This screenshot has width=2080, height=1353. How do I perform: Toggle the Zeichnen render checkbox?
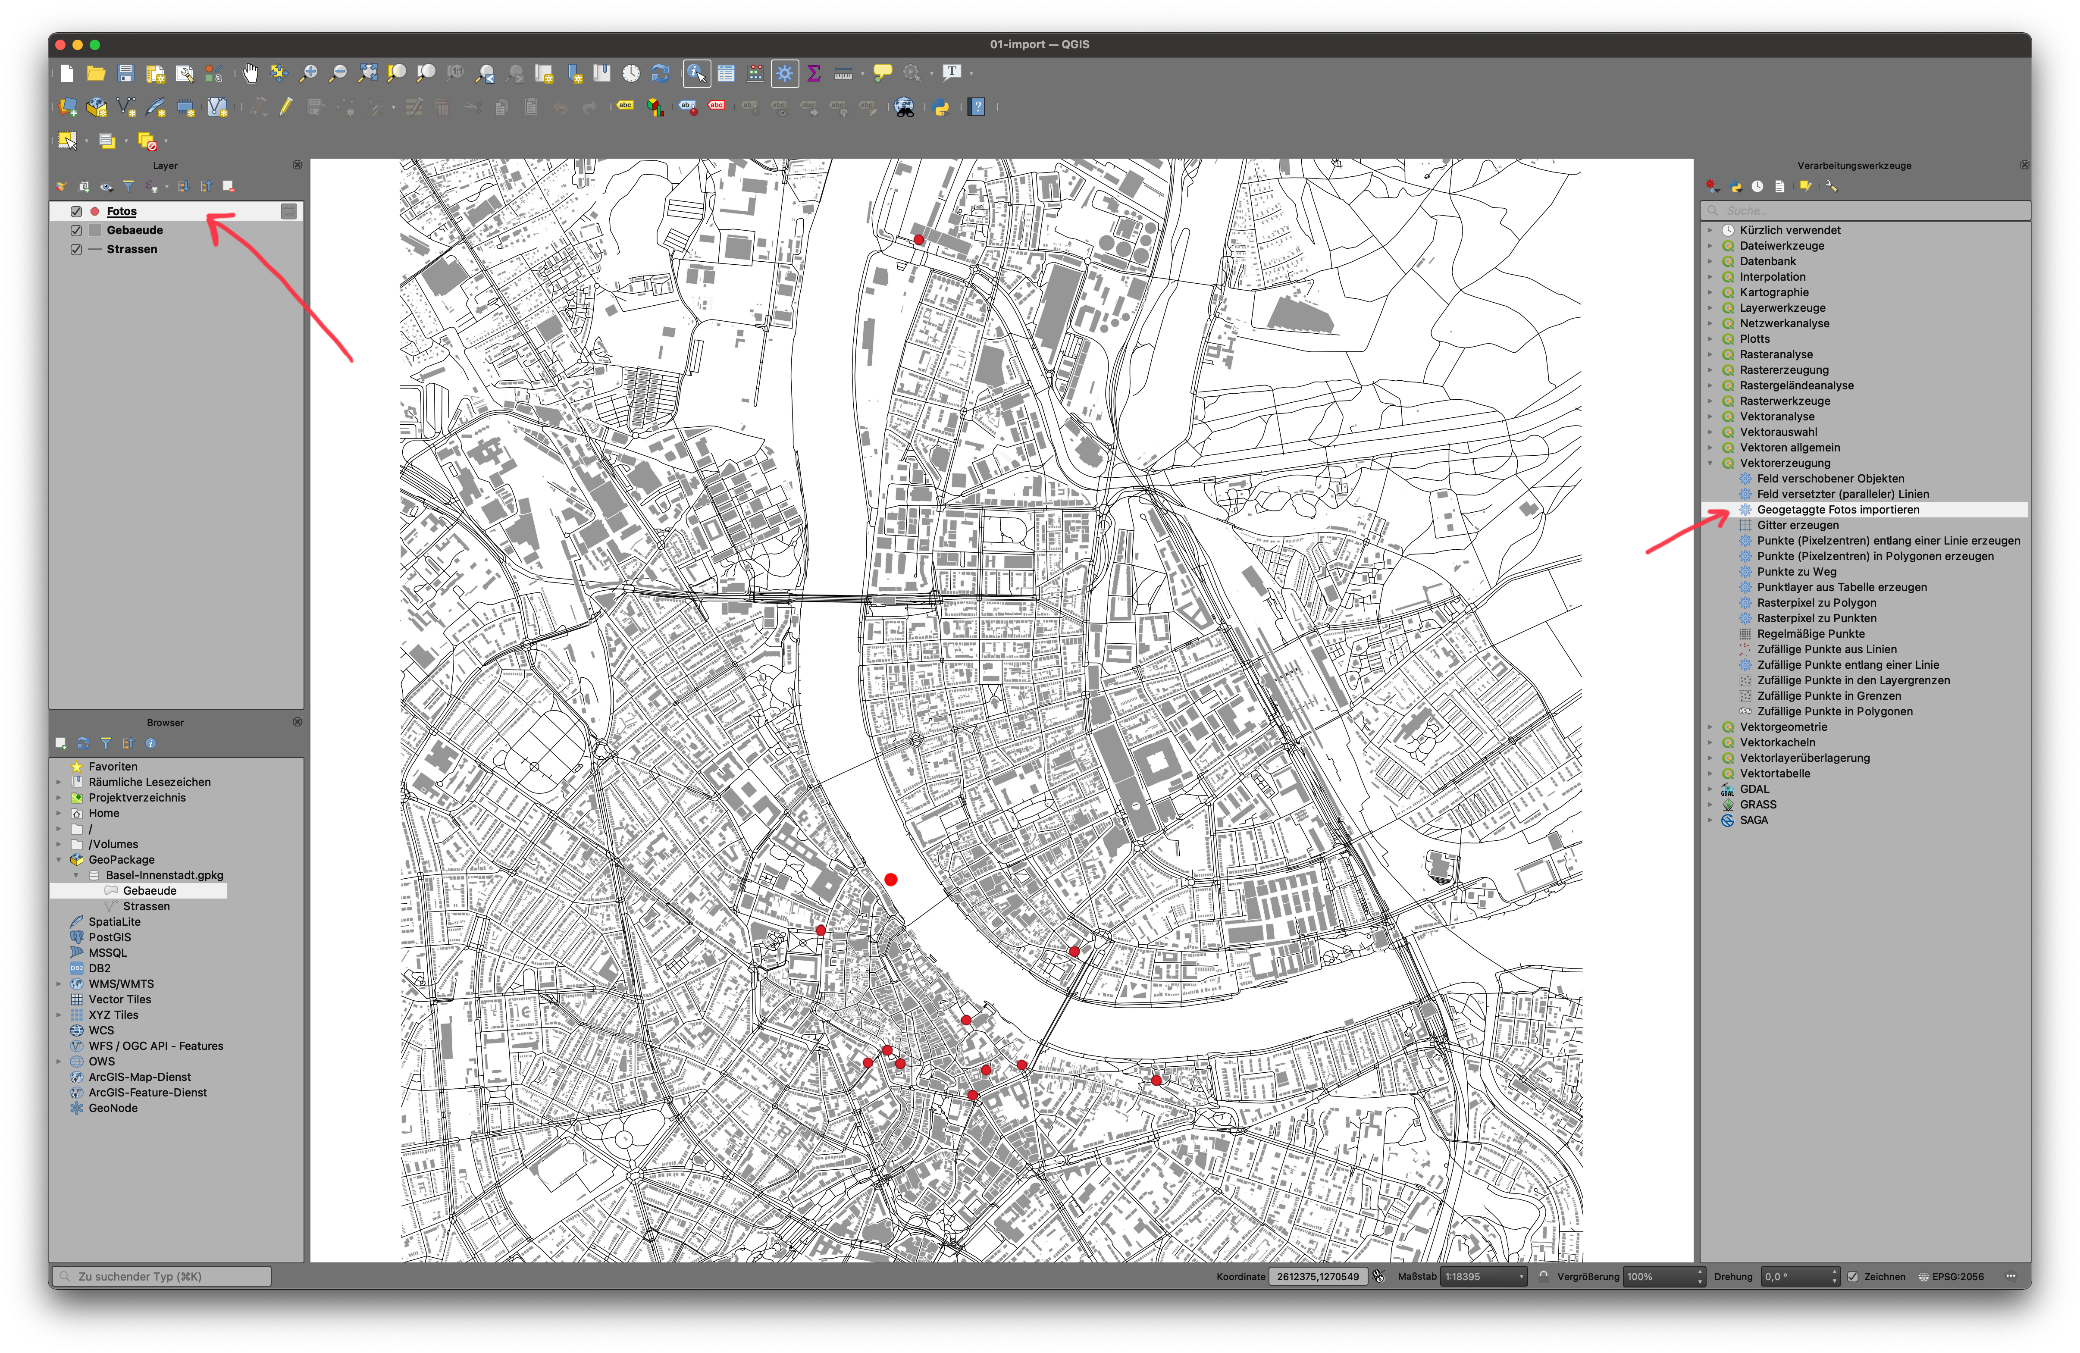pyautogui.click(x=1853, y=1277)
